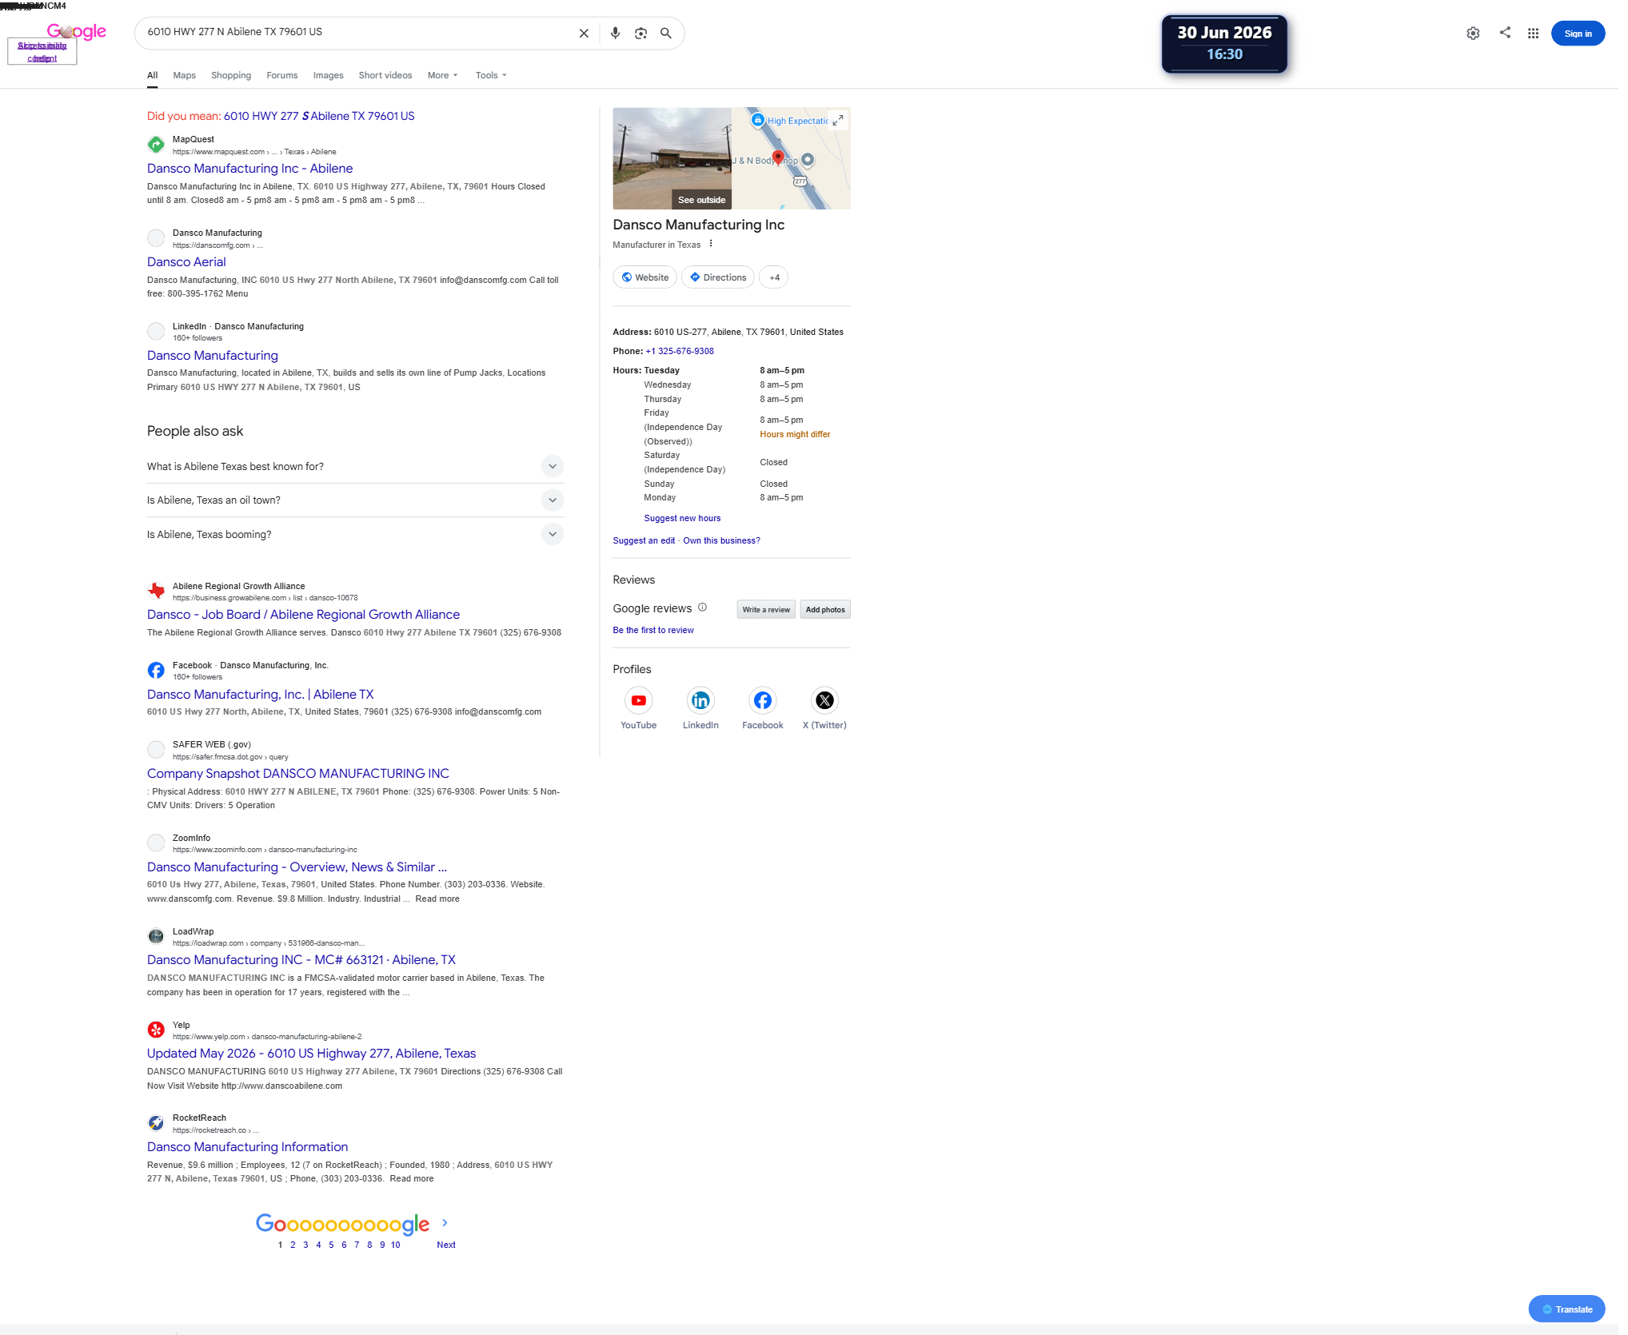Clear the search box with the X icon
Screen dimensions: 1628x1335
click(584, 34)
